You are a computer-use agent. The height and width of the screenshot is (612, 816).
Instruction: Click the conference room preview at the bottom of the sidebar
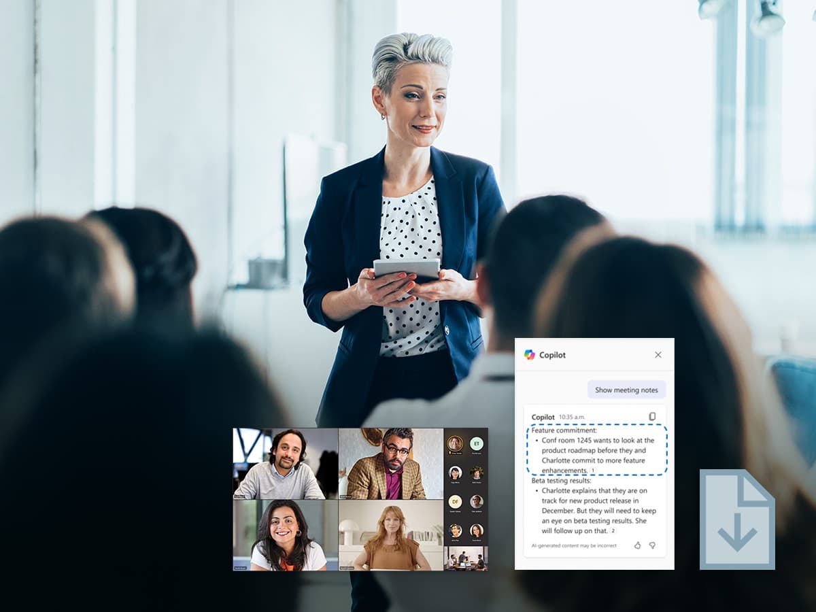point(464,559)
